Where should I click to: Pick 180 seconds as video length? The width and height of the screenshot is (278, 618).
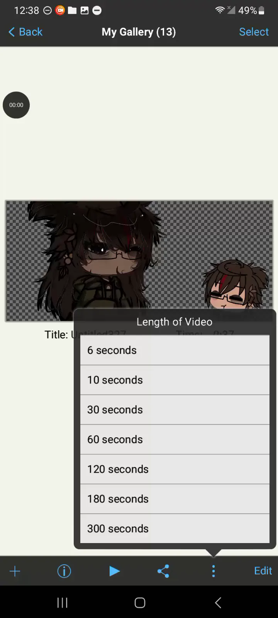175,499
